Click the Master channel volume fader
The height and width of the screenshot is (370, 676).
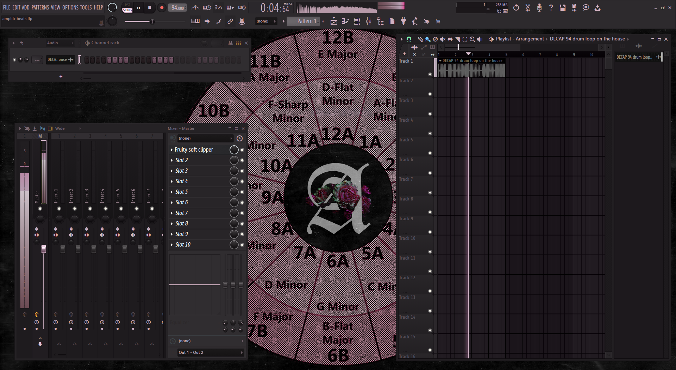pos(44,249)
